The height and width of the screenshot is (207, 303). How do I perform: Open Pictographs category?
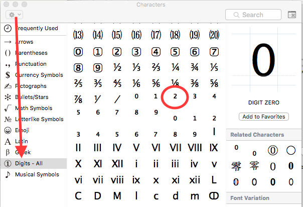(x=34, y=86)
